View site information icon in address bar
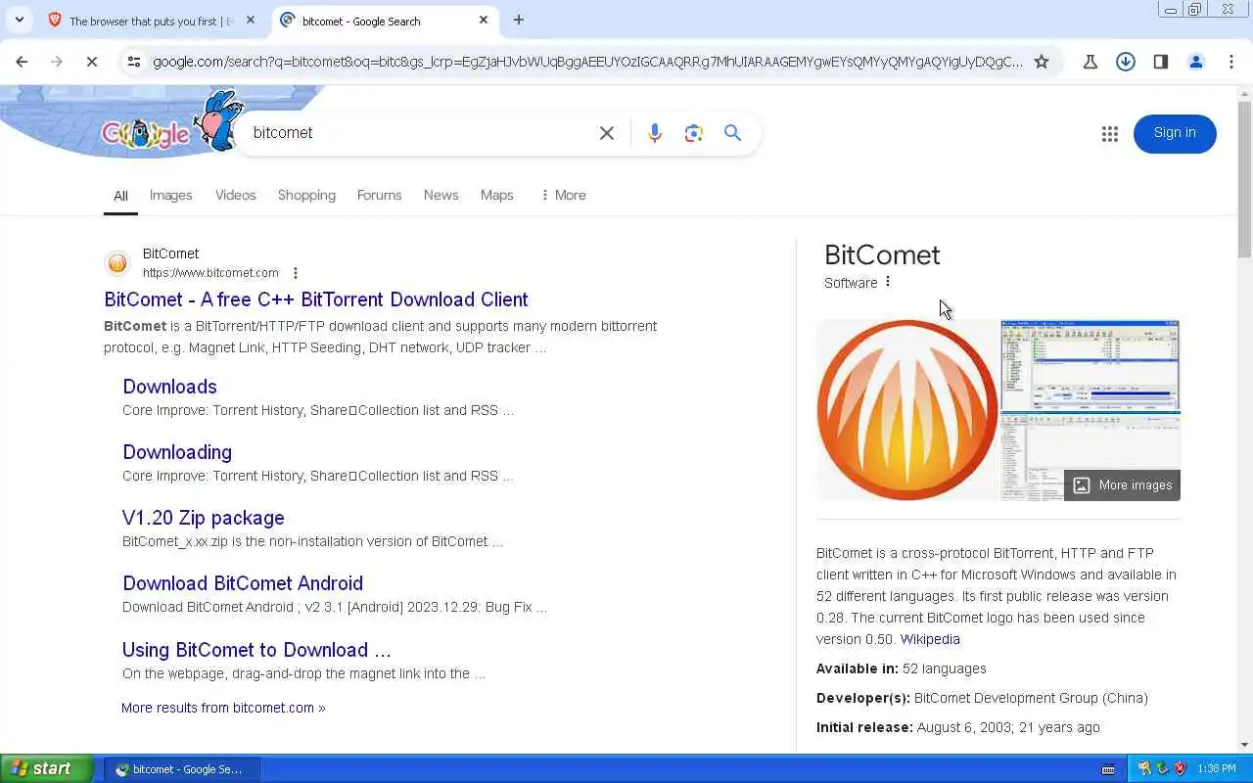1253x783 pixels. pos(134,62)
